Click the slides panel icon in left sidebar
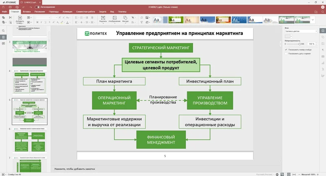Image resolution: width=326 pixels, height=176 pixels. [x=3, y=37]
